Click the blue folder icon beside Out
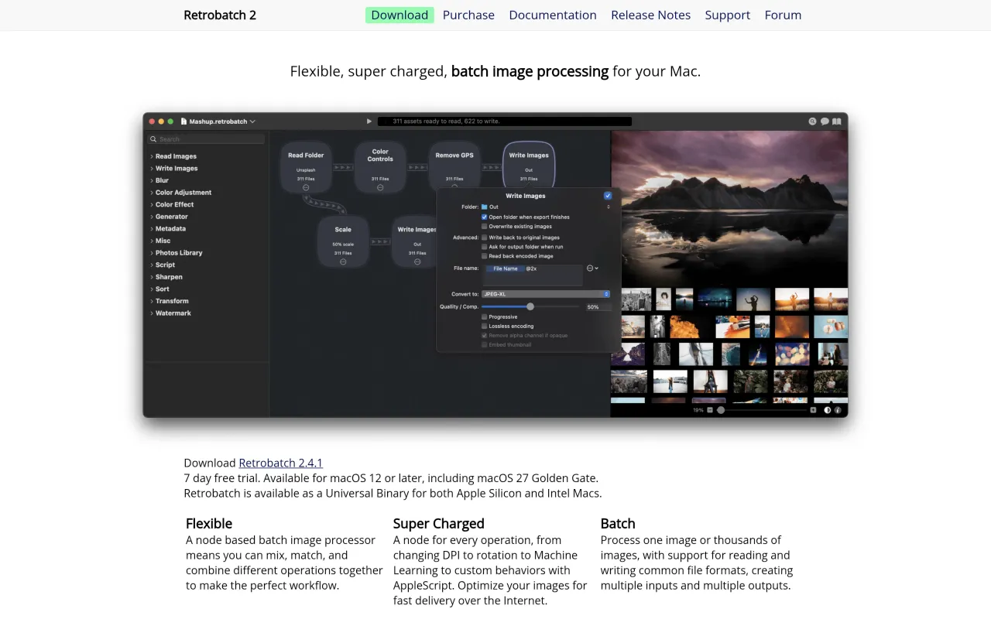The height and width of the screenshot is (619, 991). pos(485,207)
